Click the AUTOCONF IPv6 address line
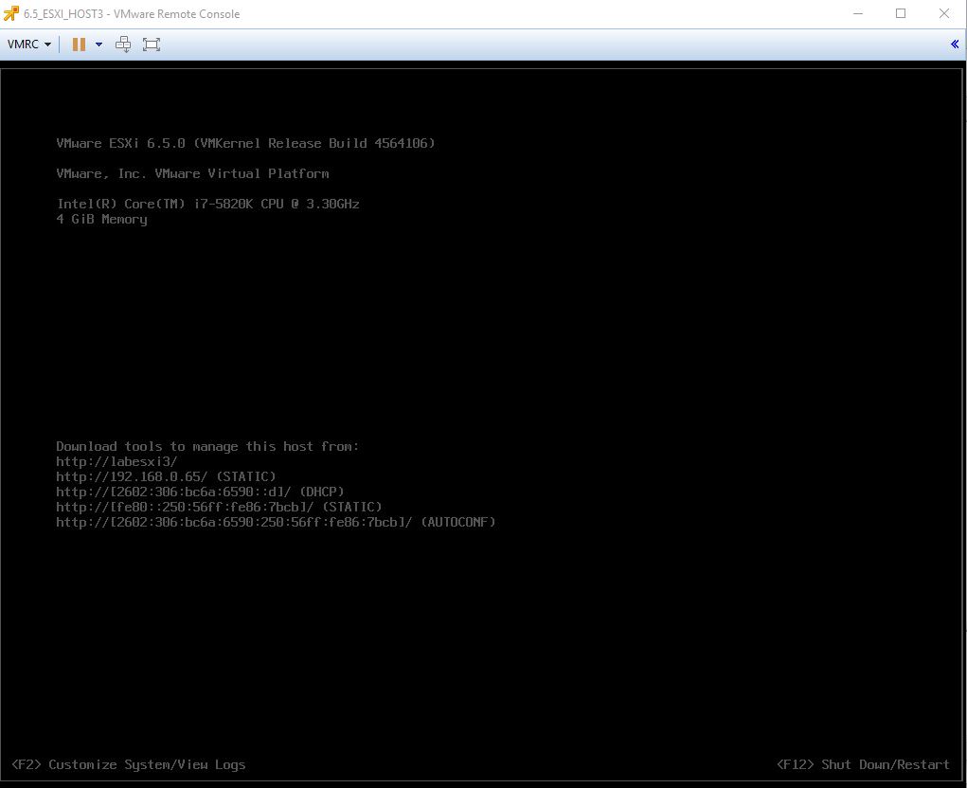Viewport: 967px width, 788px height. tap(276, 522)
